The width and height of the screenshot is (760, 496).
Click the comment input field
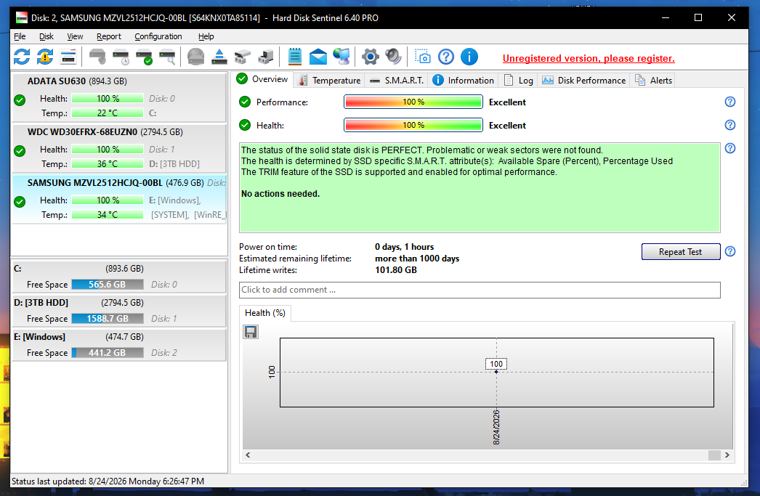tap(480, 290)
